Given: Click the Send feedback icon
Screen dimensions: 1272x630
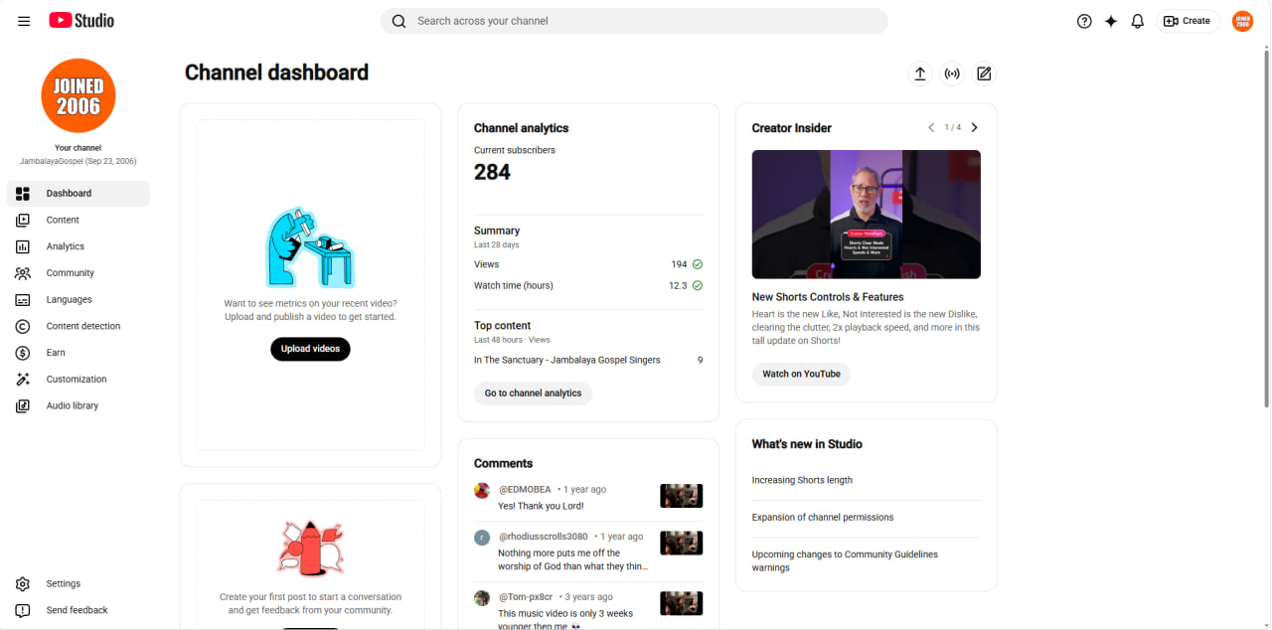Looking at the screenshot, I should 23,611.
